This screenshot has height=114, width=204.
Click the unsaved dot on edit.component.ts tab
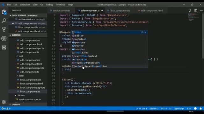pos(102,10)
